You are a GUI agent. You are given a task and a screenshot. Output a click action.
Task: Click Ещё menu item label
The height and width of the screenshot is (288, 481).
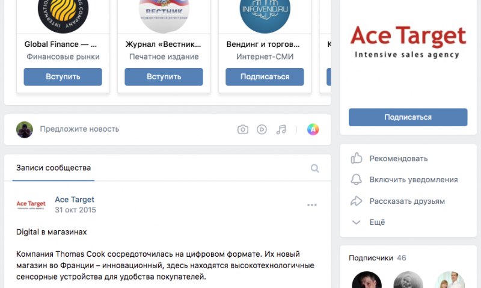point(377,222)
